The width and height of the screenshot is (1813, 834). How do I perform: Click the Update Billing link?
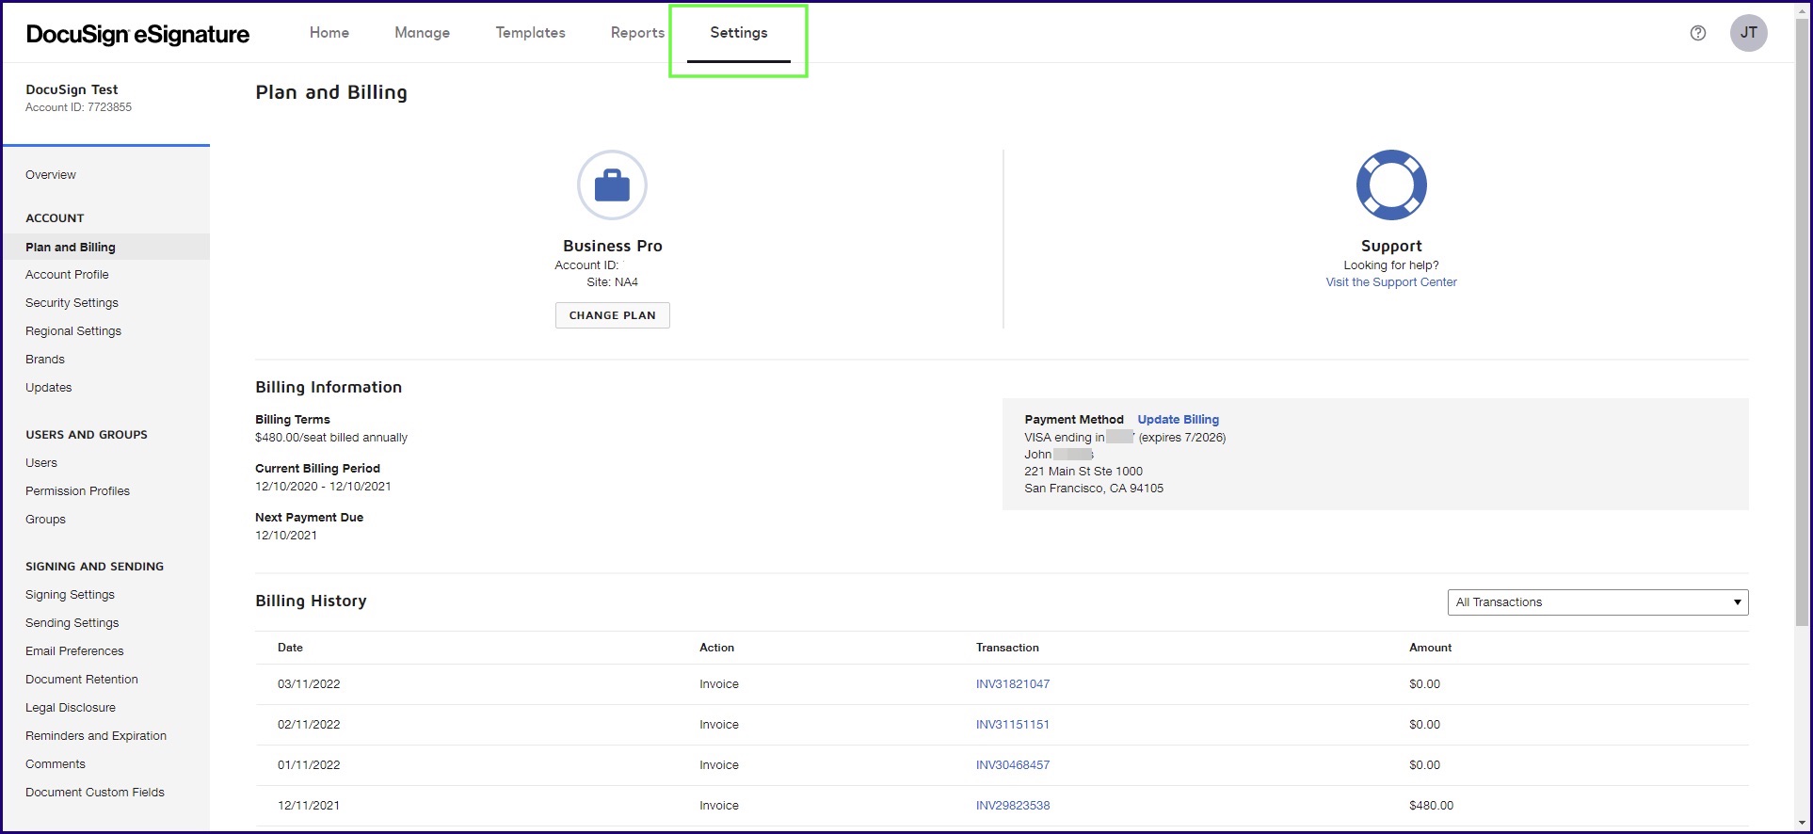click(x=1178, y=420)
